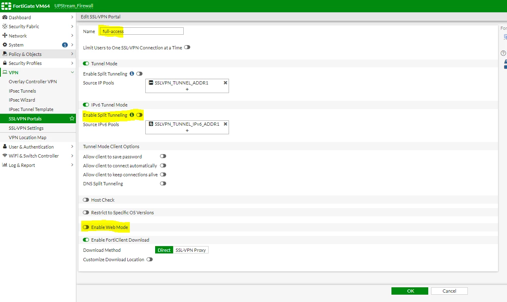Remove SSLVPN_TUNNEL_IPv6_ADDR1 with the X icon

coord(225,124)
